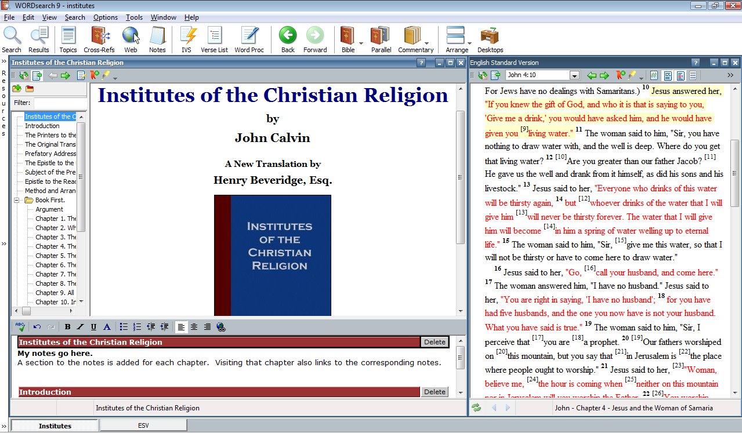742x433 pixels.
Task: Open the Web tool
Action: 131,39
